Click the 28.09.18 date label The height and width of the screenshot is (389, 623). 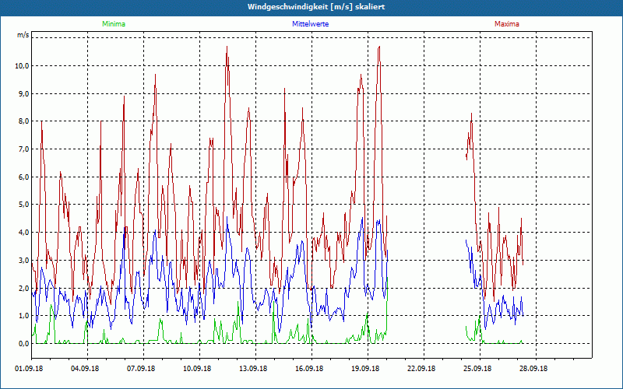coord(533,369)
